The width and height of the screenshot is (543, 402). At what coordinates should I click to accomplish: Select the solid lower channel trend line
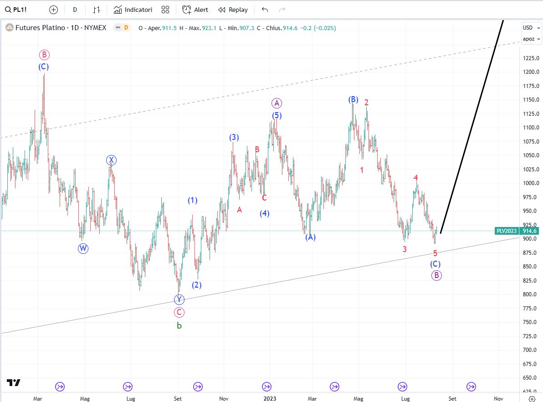coord(260,286)
